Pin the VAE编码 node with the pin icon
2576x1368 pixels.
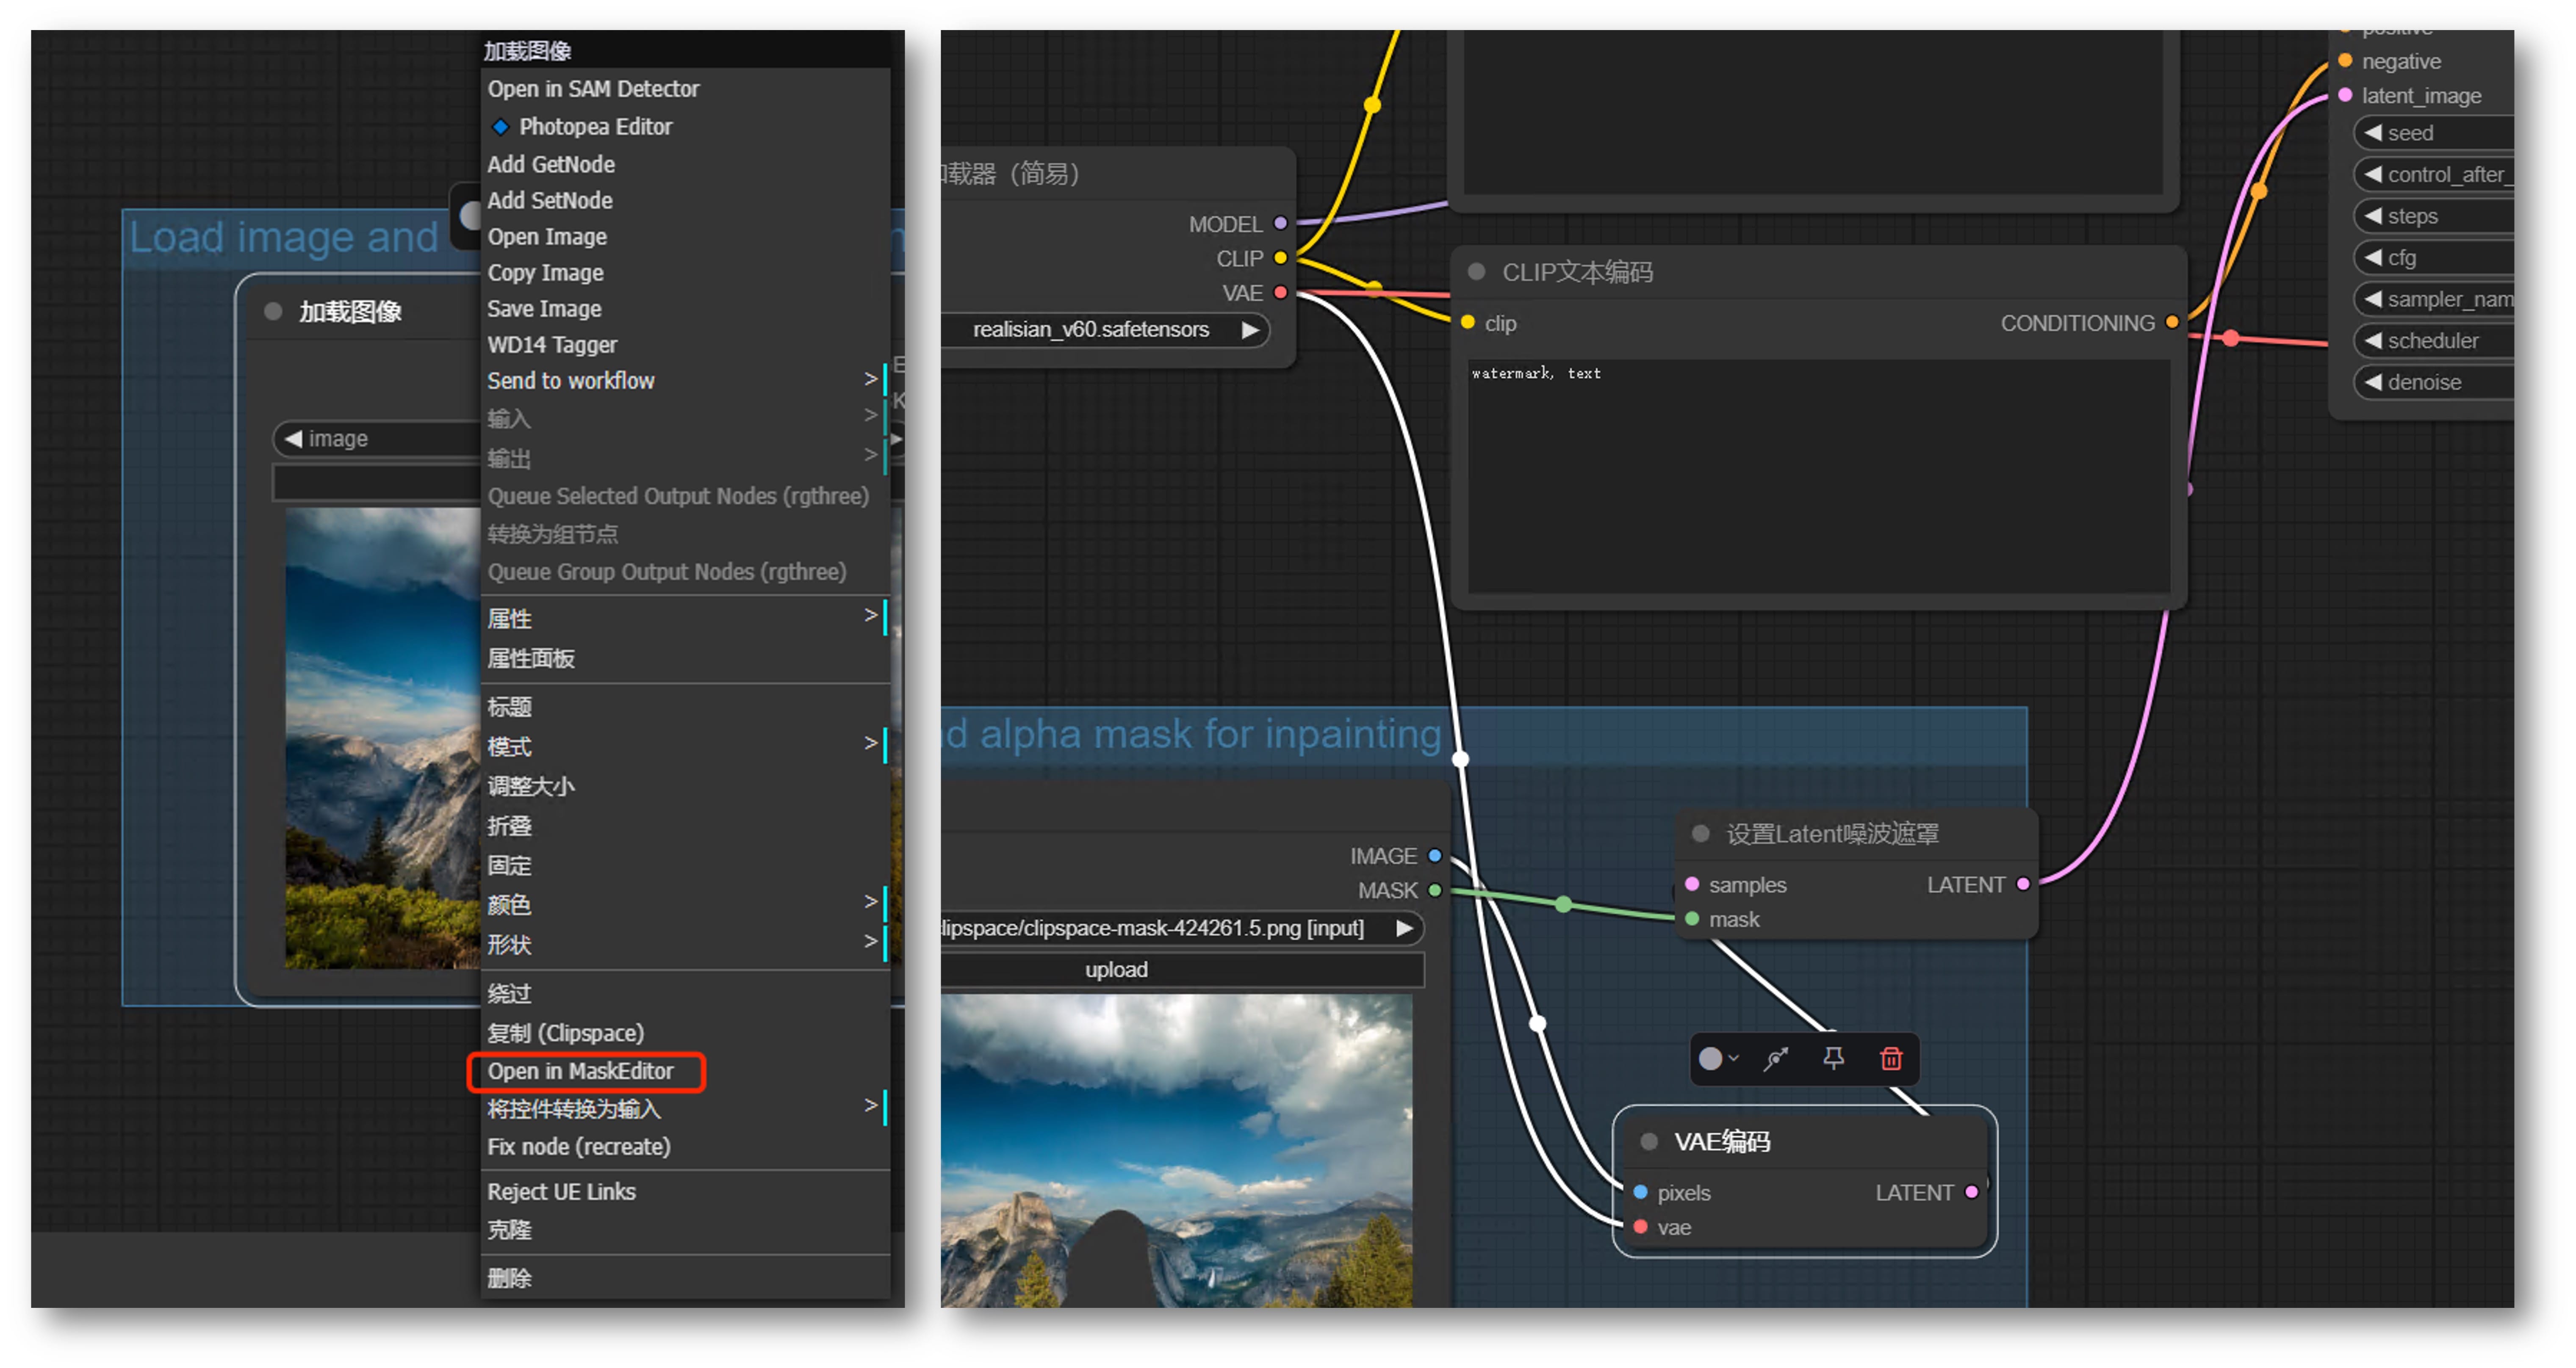click(x=1833, y=1058)
